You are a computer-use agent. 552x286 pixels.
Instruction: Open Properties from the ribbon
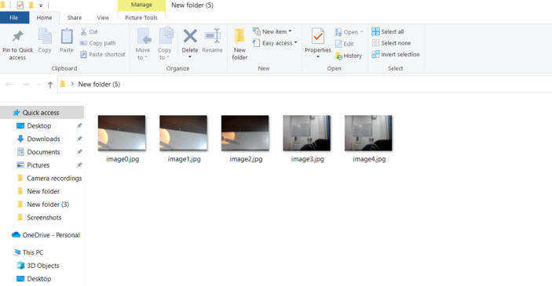(x=318, y=37)
